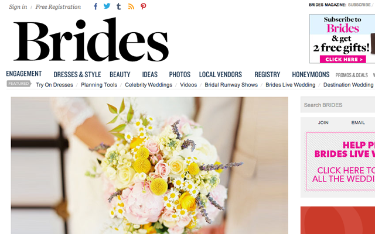
Task: Select the Email tab in sidebar
Action: point(358,122)
